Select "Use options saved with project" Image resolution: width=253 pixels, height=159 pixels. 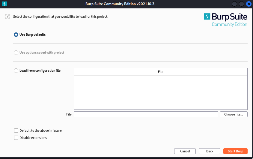pyautogui.click(x=16, y=52)
